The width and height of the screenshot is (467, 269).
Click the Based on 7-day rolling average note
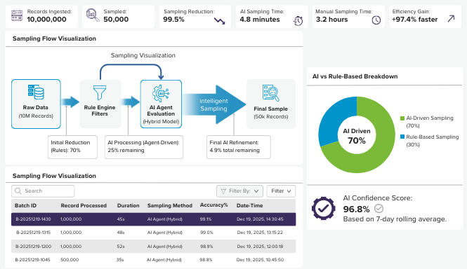pos(395,219)
